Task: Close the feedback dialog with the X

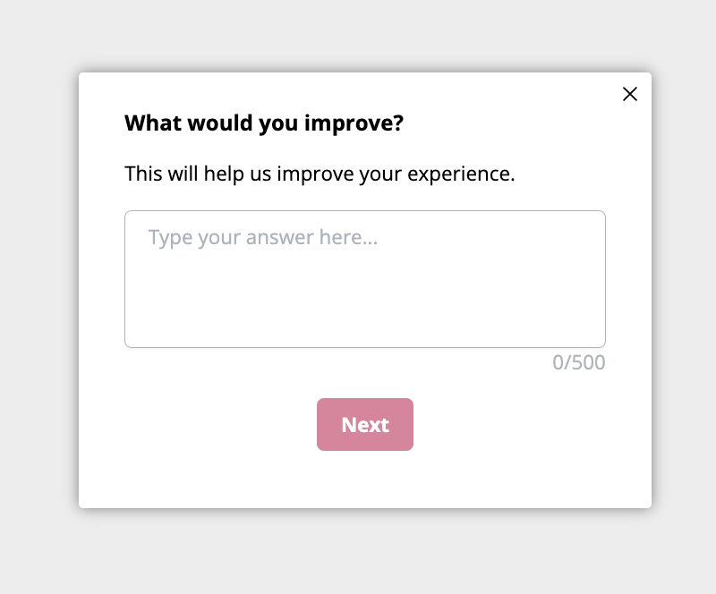Action: pyautogui.click(x=630, y=94)
